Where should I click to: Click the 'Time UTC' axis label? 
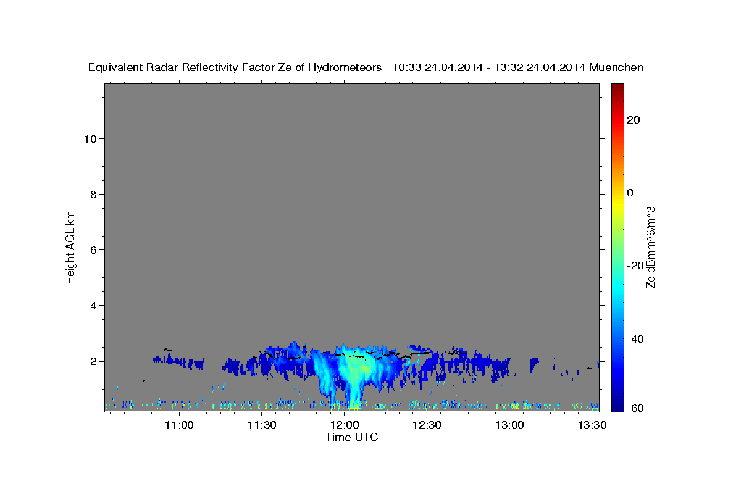351,437
